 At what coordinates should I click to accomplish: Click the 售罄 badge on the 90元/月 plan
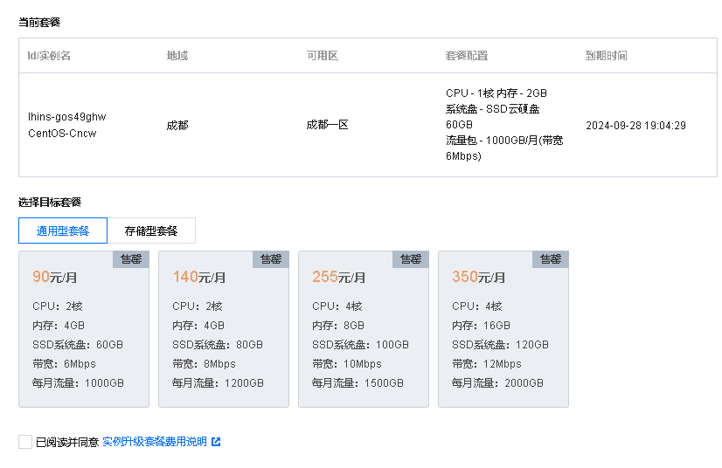[131, 259]
